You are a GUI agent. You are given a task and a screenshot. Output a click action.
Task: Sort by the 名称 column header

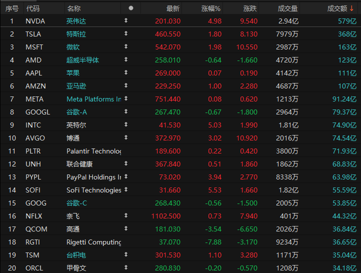pos(74,8)
